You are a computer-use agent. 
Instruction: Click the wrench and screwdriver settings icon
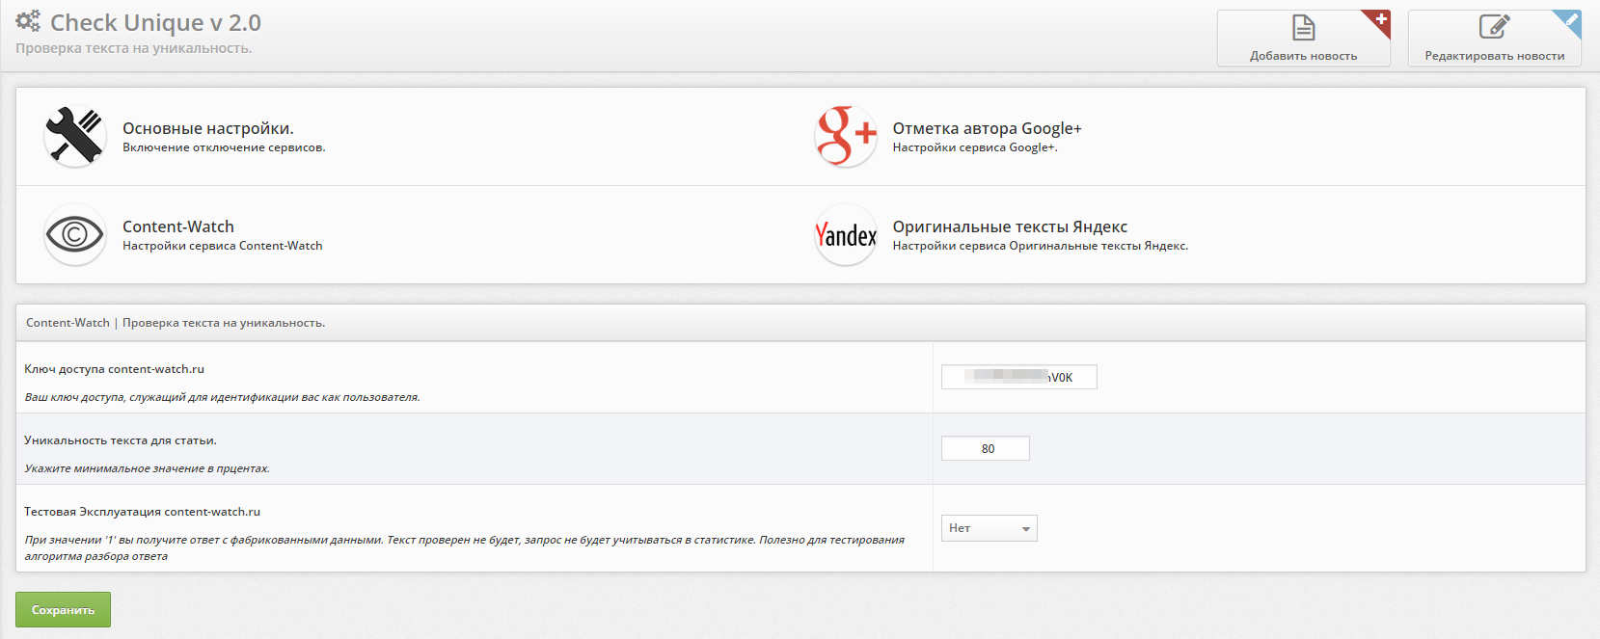(75, 136)
